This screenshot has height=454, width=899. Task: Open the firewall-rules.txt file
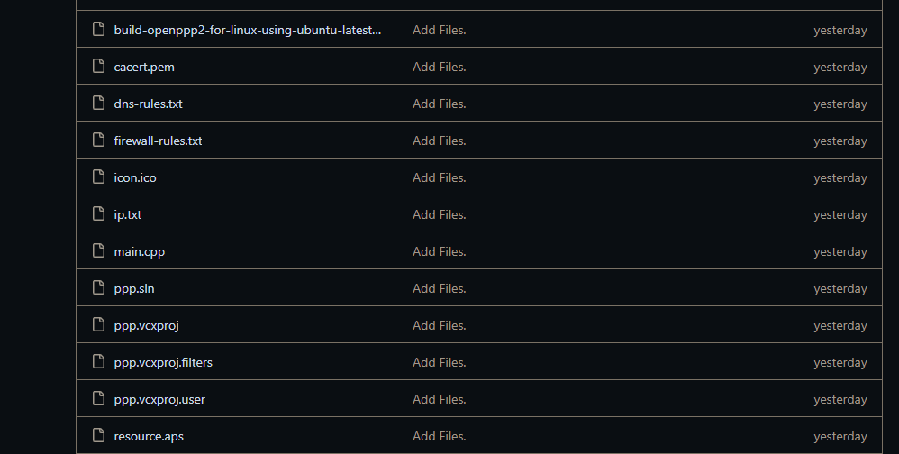158,141
